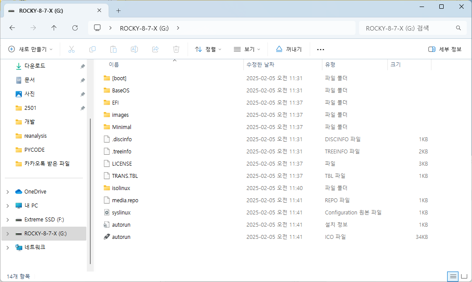This screenshot has width=472, height=282.
Task: Click the [boot] folder icon
Action: click(x=106, y=78)
